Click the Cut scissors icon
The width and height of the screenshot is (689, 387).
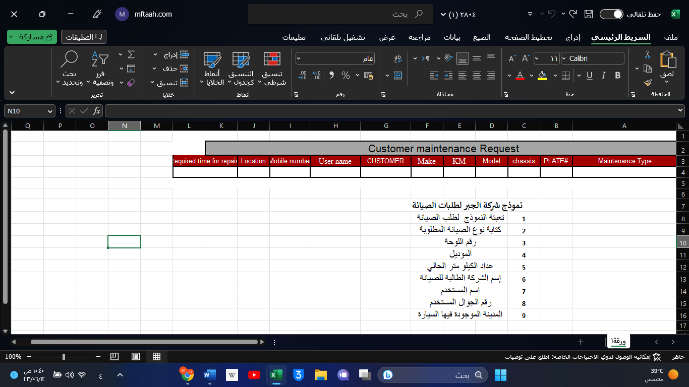point(648,55)
